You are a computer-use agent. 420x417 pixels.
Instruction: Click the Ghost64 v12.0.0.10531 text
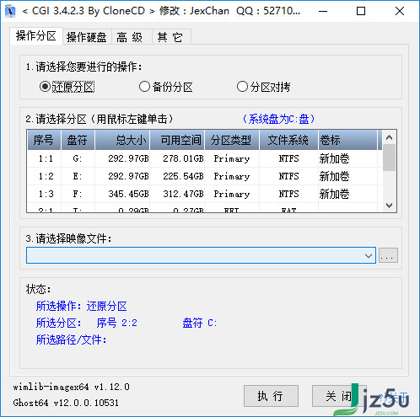pos(66,403)
